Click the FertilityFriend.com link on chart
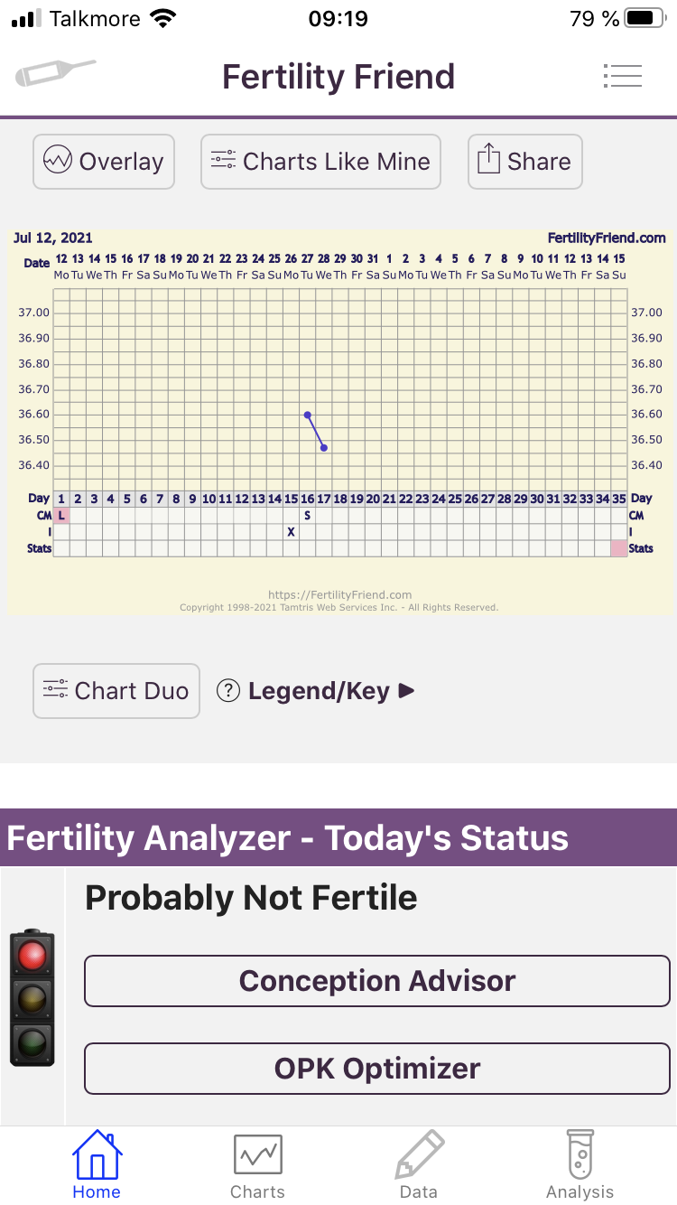Image resolution: width=677 pixels, height=1205 pixels. pos(606,238)
